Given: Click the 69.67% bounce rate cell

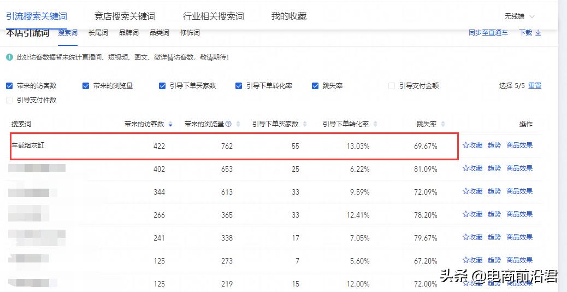Looking at the screenshot, I should tap(426, 146).
